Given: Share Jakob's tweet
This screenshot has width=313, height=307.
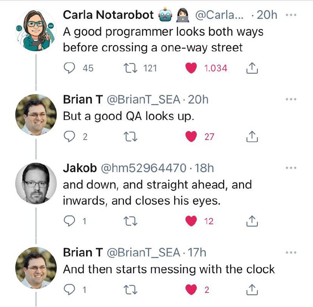Looking at the screenshot, I should tap(252, 221).
